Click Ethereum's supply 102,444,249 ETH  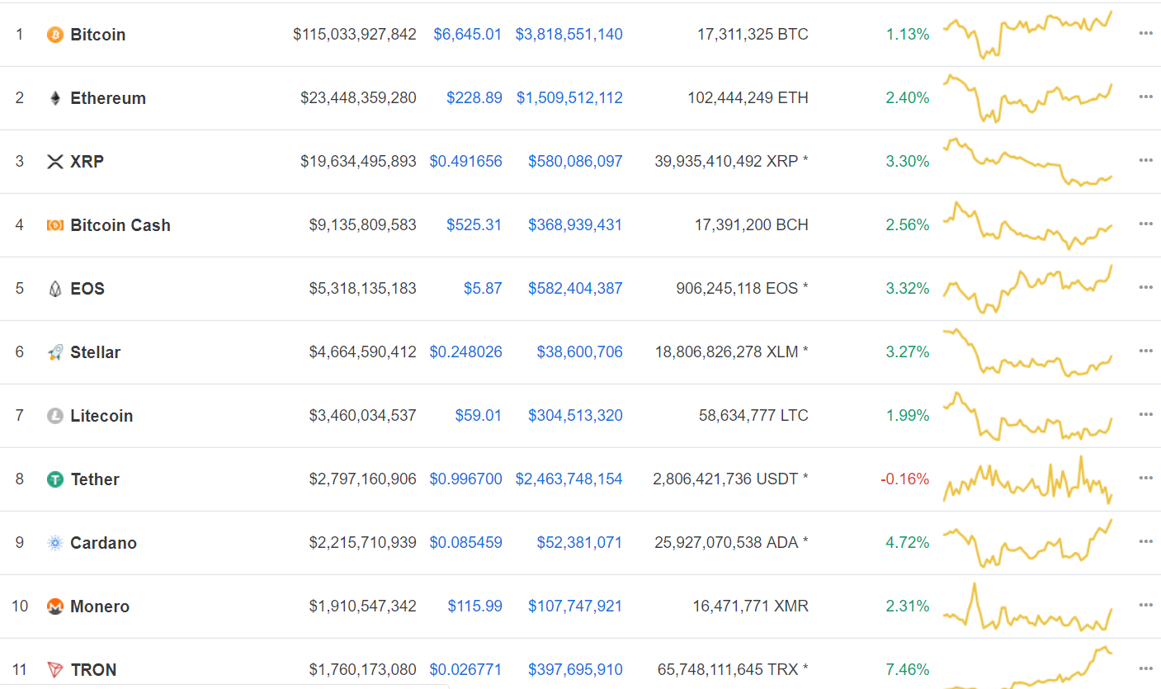(748, 98)
